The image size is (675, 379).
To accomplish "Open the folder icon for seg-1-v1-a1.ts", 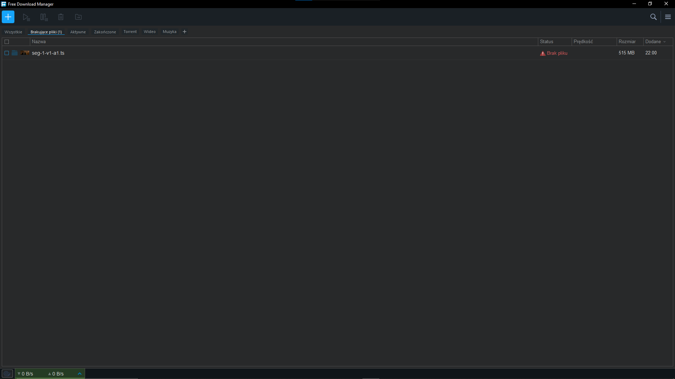I will 15,53.
